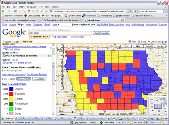This screenshot has width=169, height=125.
Task: Open the address bar history dropdown
Action: [127, 11]
